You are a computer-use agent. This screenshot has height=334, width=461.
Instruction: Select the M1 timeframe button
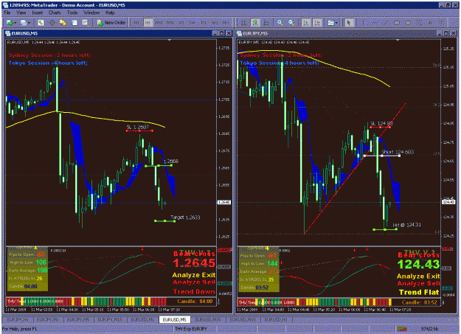(136, 23)
